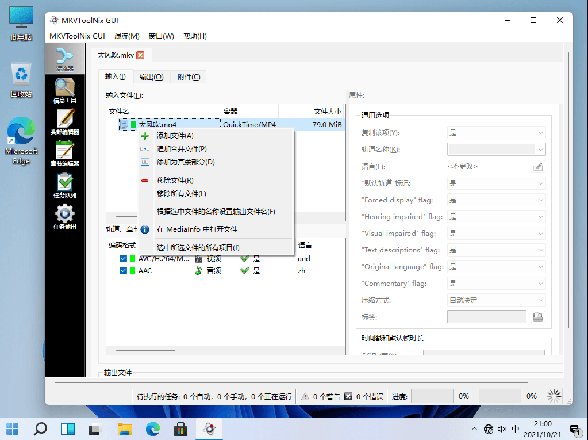Choose 选中所选文件的所有项目(I)
The image size is (588, 440).
tap(216, 248)
